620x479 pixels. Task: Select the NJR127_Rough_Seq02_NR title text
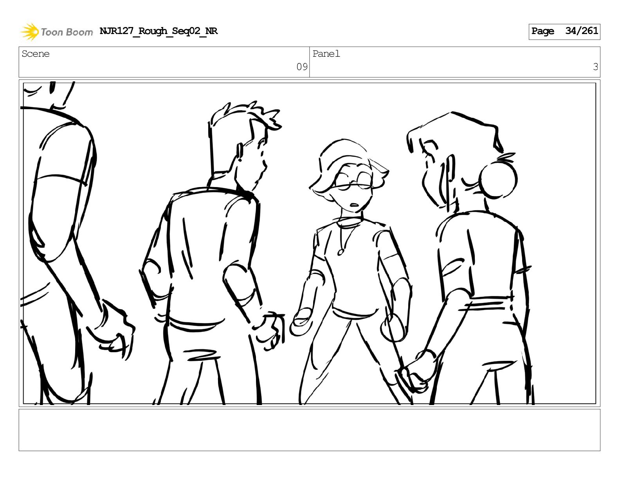pyautogui.click(x=159, y=31)
